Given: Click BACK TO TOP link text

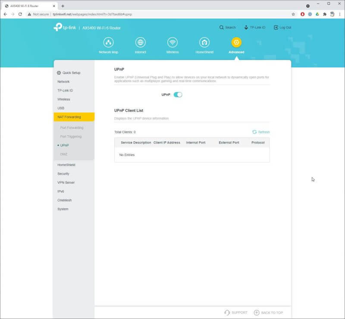Looking at the screenshot, I should tap(272, 313).
